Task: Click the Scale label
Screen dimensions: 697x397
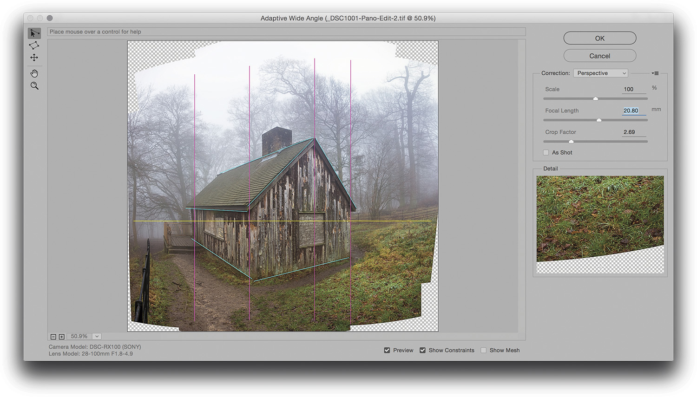Action: point(552,89)
